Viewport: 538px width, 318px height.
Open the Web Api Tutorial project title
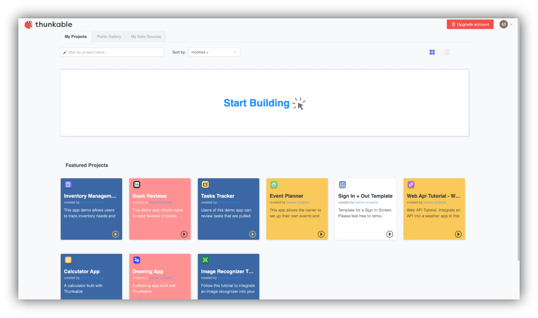433,196
